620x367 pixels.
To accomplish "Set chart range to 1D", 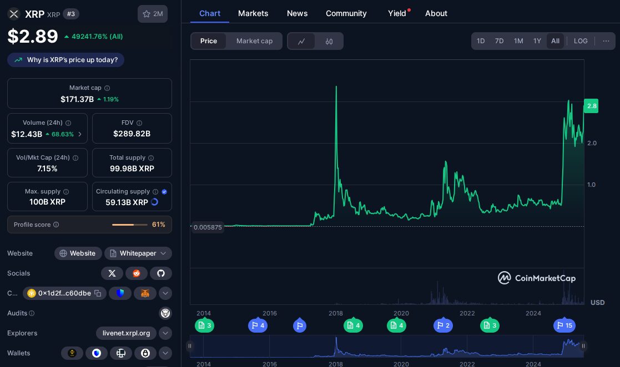I will pos(481,41).
